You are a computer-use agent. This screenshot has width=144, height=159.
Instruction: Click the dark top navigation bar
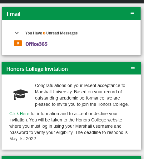pos(72,2)
